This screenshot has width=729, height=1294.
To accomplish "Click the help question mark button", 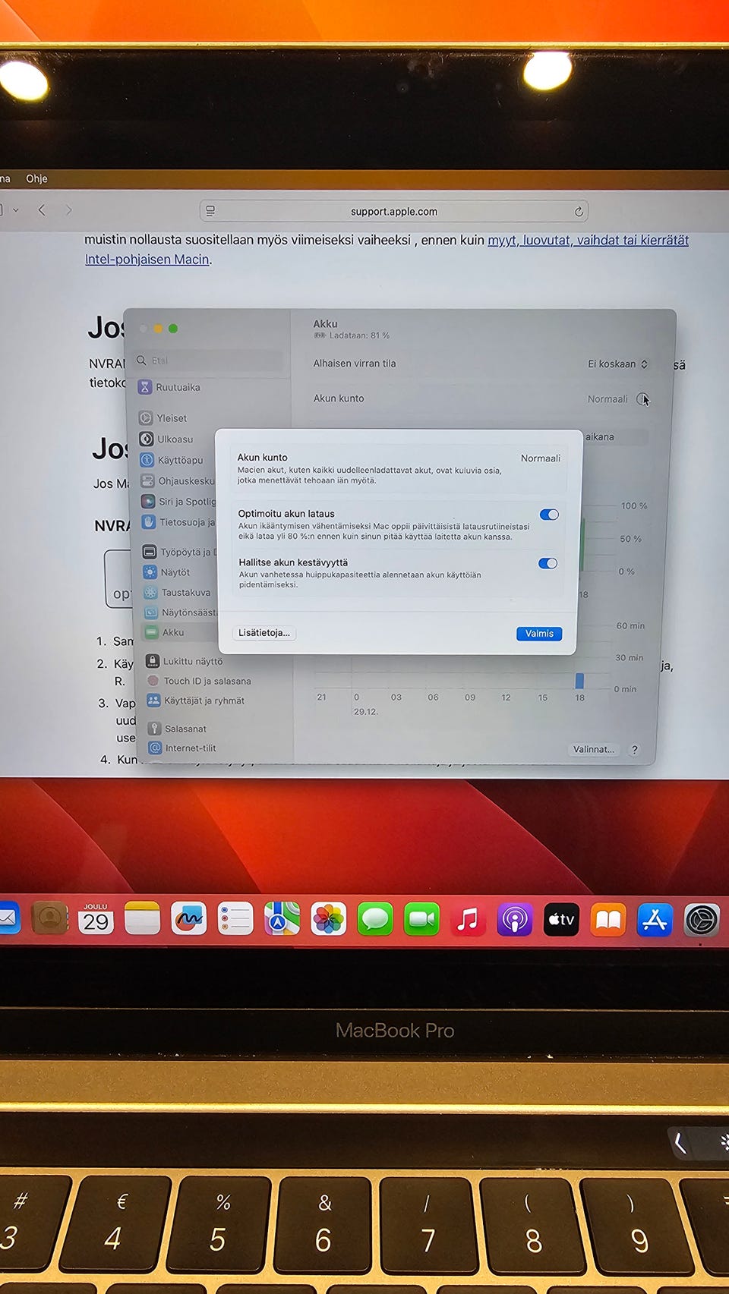I will coord(635,749).
